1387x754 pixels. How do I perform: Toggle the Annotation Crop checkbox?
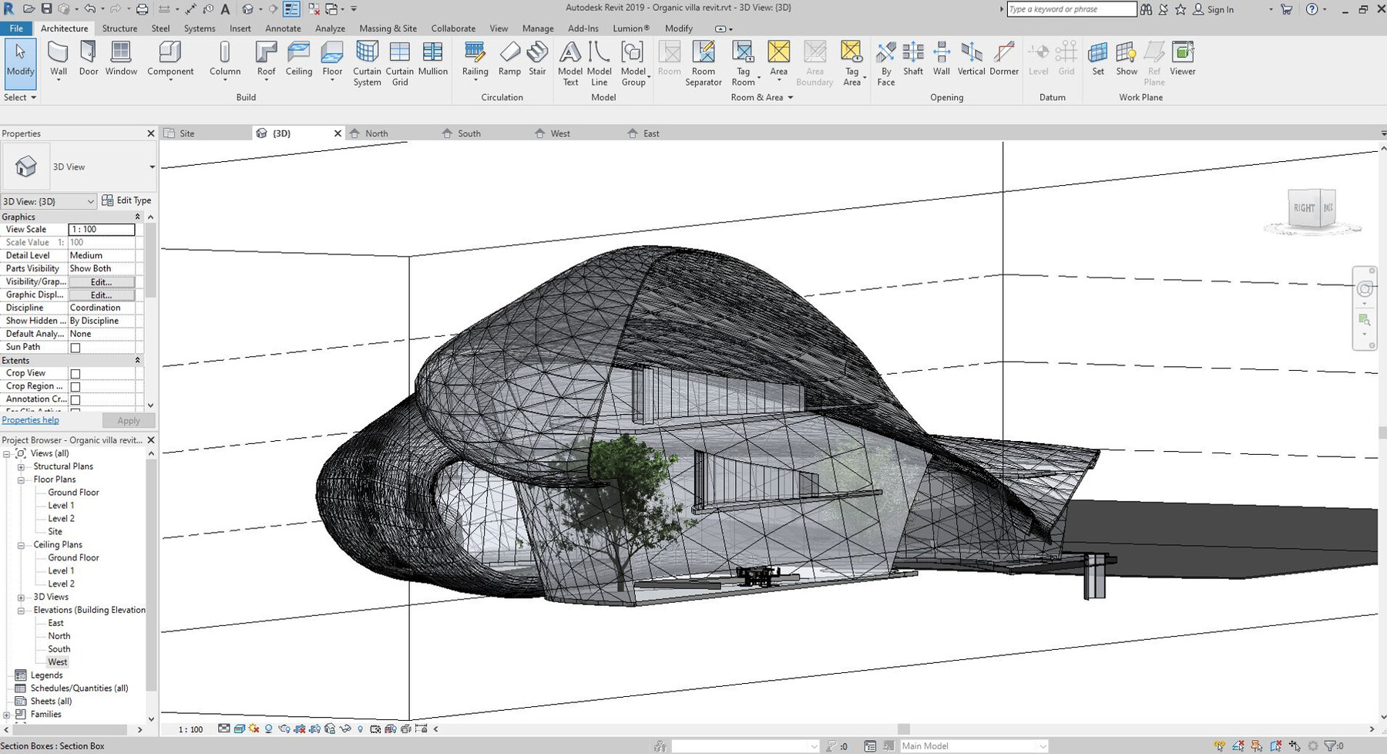tap(75, 399)
